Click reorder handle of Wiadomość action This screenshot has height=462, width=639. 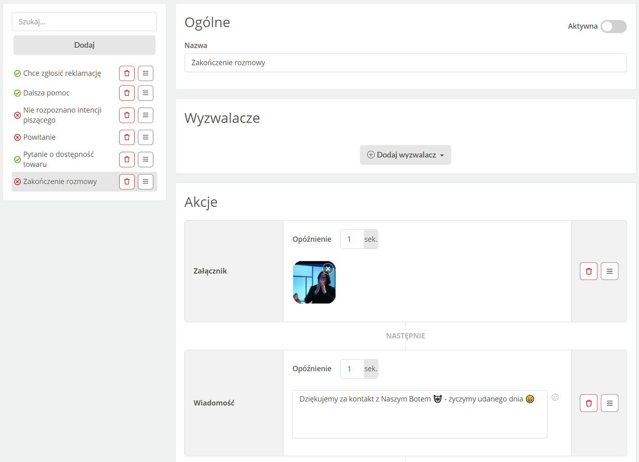coord(610,403)
